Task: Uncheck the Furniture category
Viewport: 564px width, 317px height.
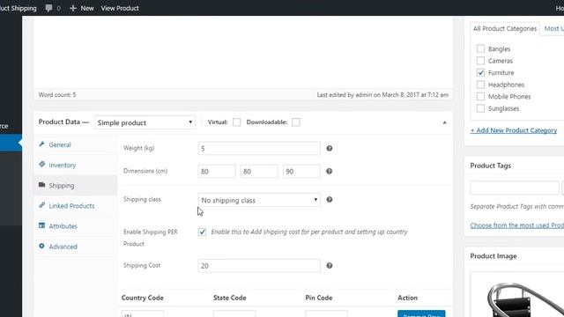Action: click(480, 72)
